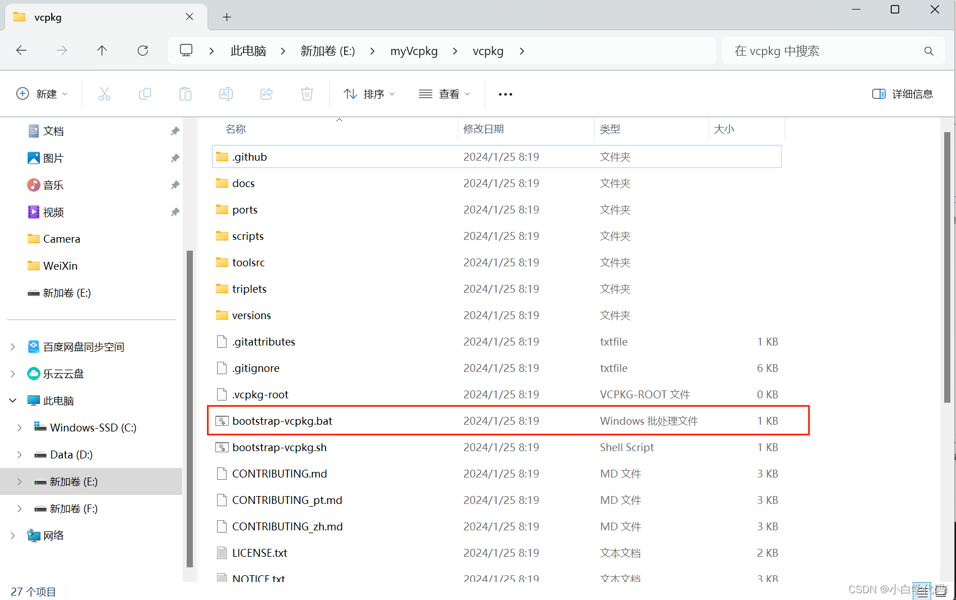Screen dimensions: 956x600
Task: Click the Share icon in the toolbar
Action: 267,94
